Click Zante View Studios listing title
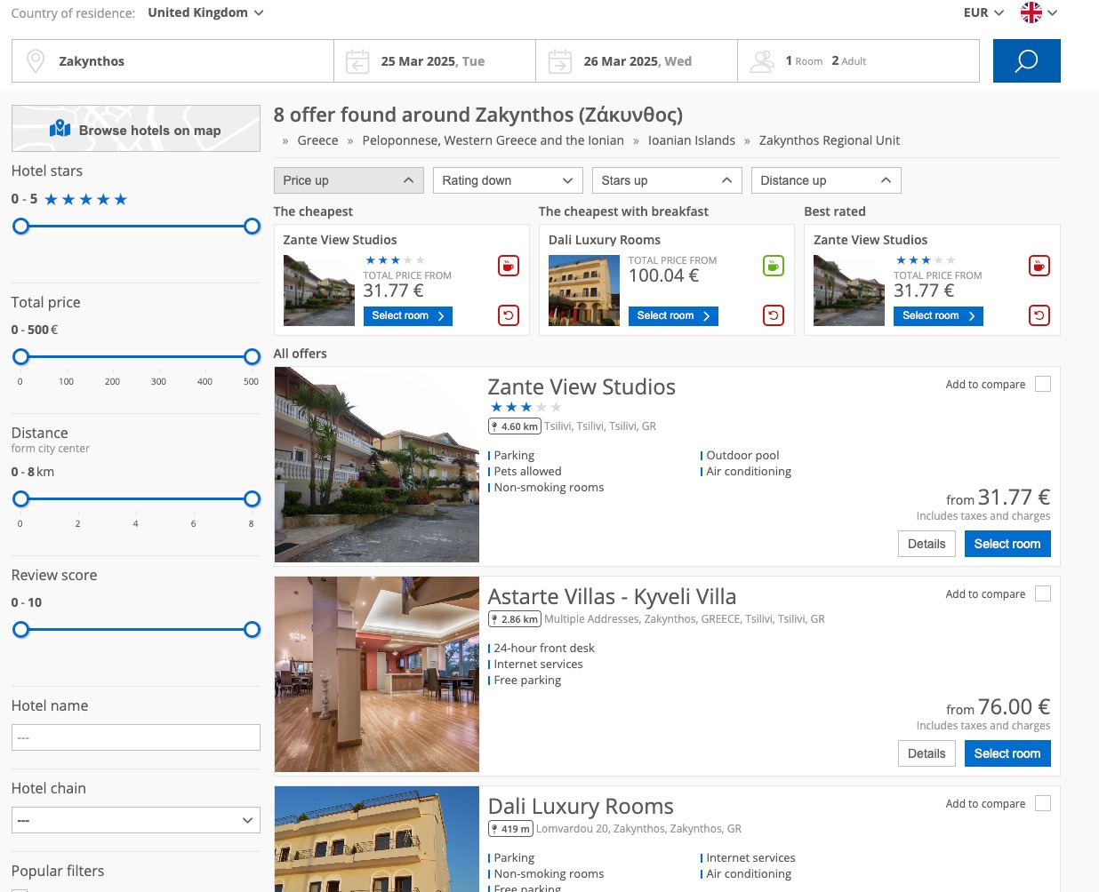 582,386
